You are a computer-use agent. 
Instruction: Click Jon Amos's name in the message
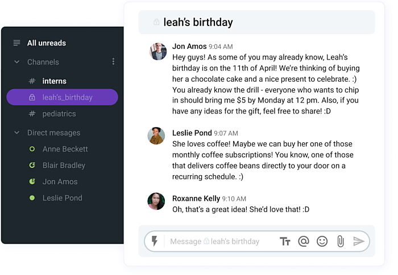(x=189, y=46)
